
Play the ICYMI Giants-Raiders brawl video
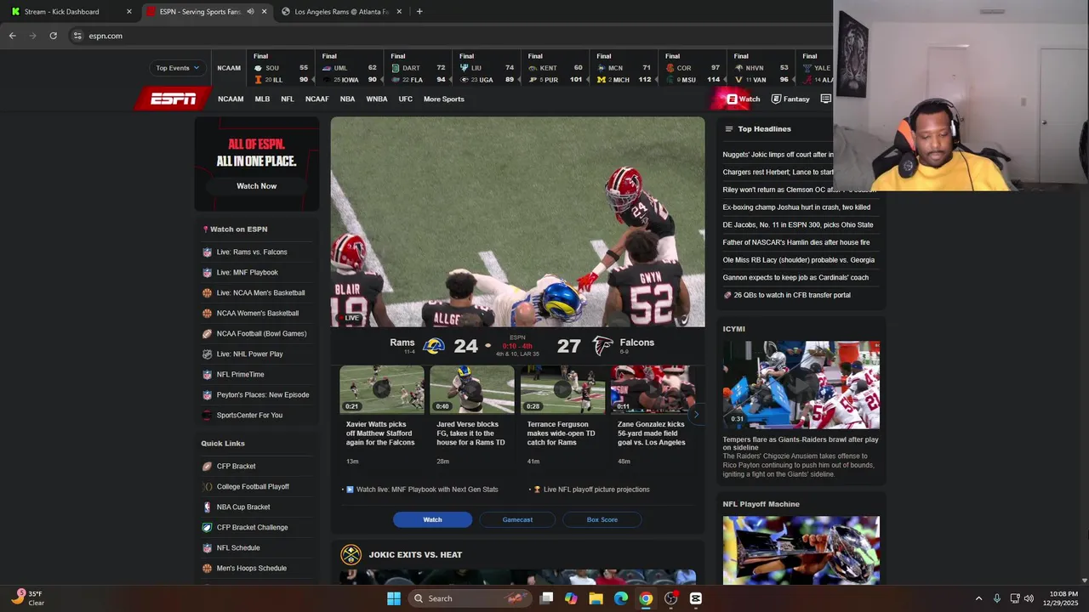point(801,385)
